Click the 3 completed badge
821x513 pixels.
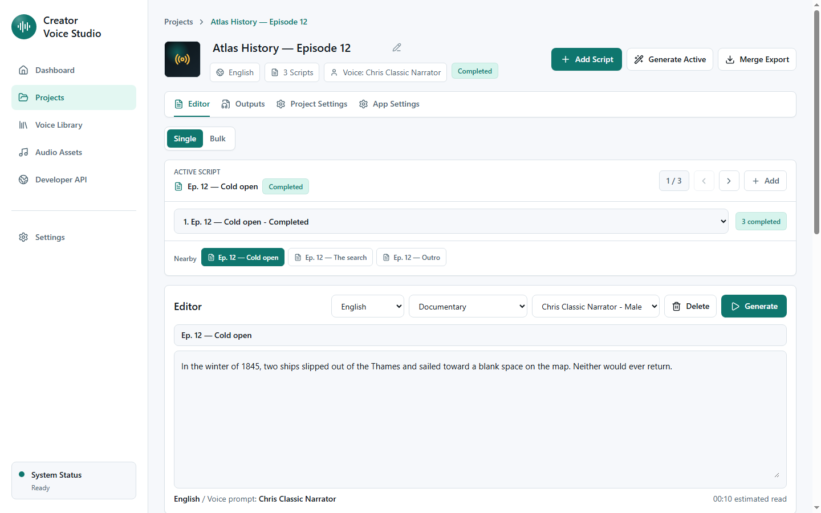point(761,222)
